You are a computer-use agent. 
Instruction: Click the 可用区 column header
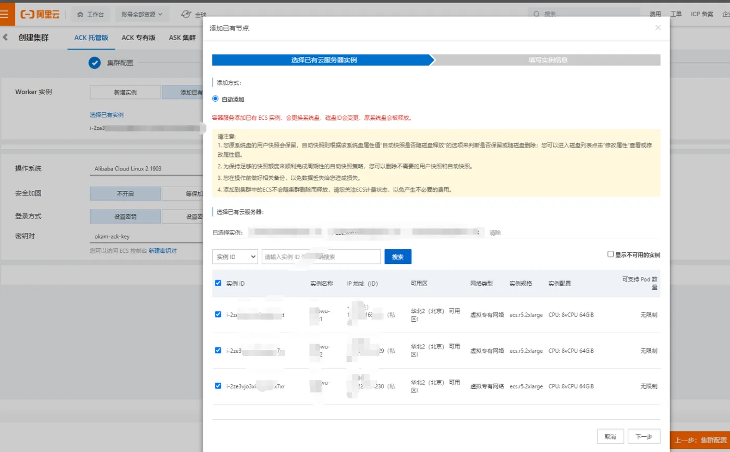click(419, 284)
